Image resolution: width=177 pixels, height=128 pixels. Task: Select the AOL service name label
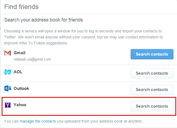click(18, 72)
